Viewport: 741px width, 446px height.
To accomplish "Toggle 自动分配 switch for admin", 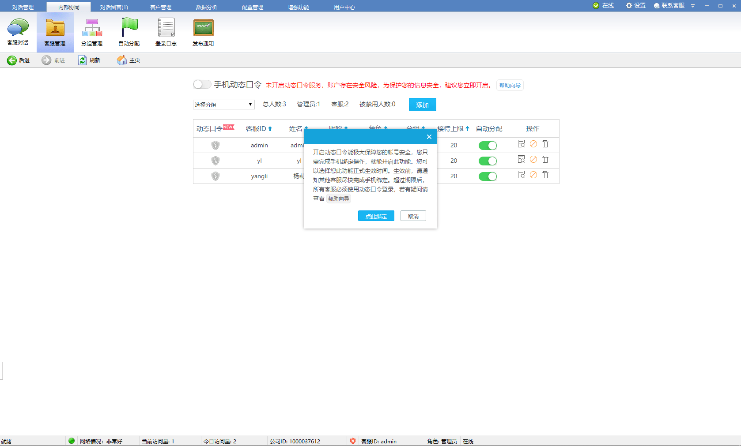I will coord(488,146).
